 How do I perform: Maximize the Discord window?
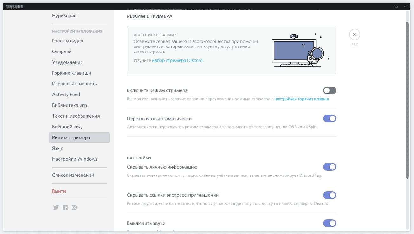click(x=396, y=6)
